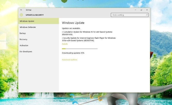Maximize the Settings window
This screenshot has width=172, height=105.
[x=141, y=10]
